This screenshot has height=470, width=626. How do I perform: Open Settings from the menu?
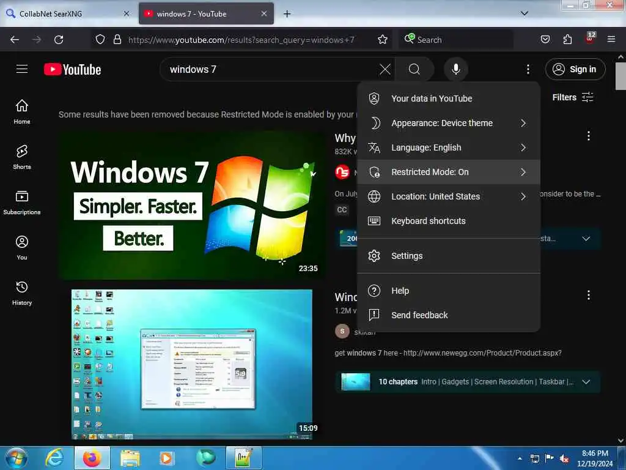448,256
